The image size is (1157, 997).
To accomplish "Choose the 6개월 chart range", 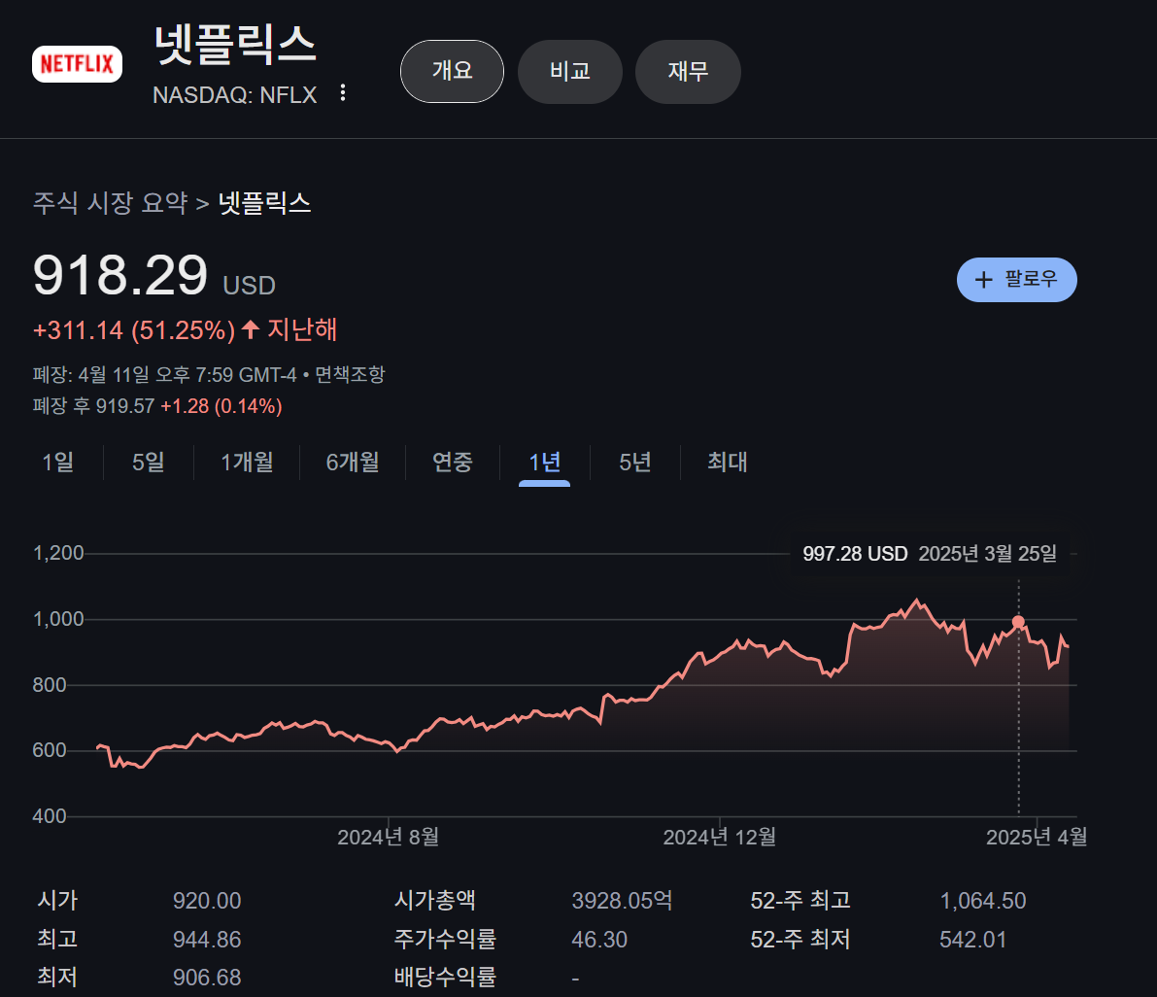I will pyautogui.click(x=353, y=463).
